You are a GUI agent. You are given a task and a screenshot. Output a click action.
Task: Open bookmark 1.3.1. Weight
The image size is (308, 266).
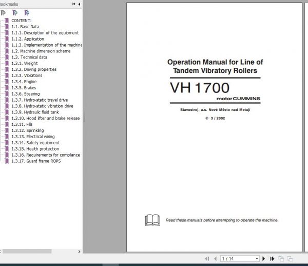coord(25,63)
